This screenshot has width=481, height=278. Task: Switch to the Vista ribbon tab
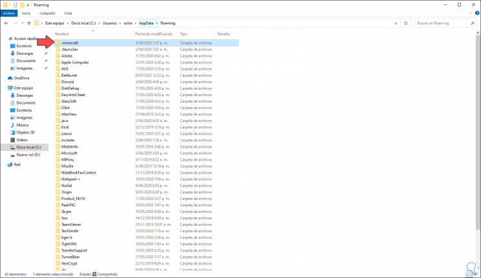(x=68, y=13)
